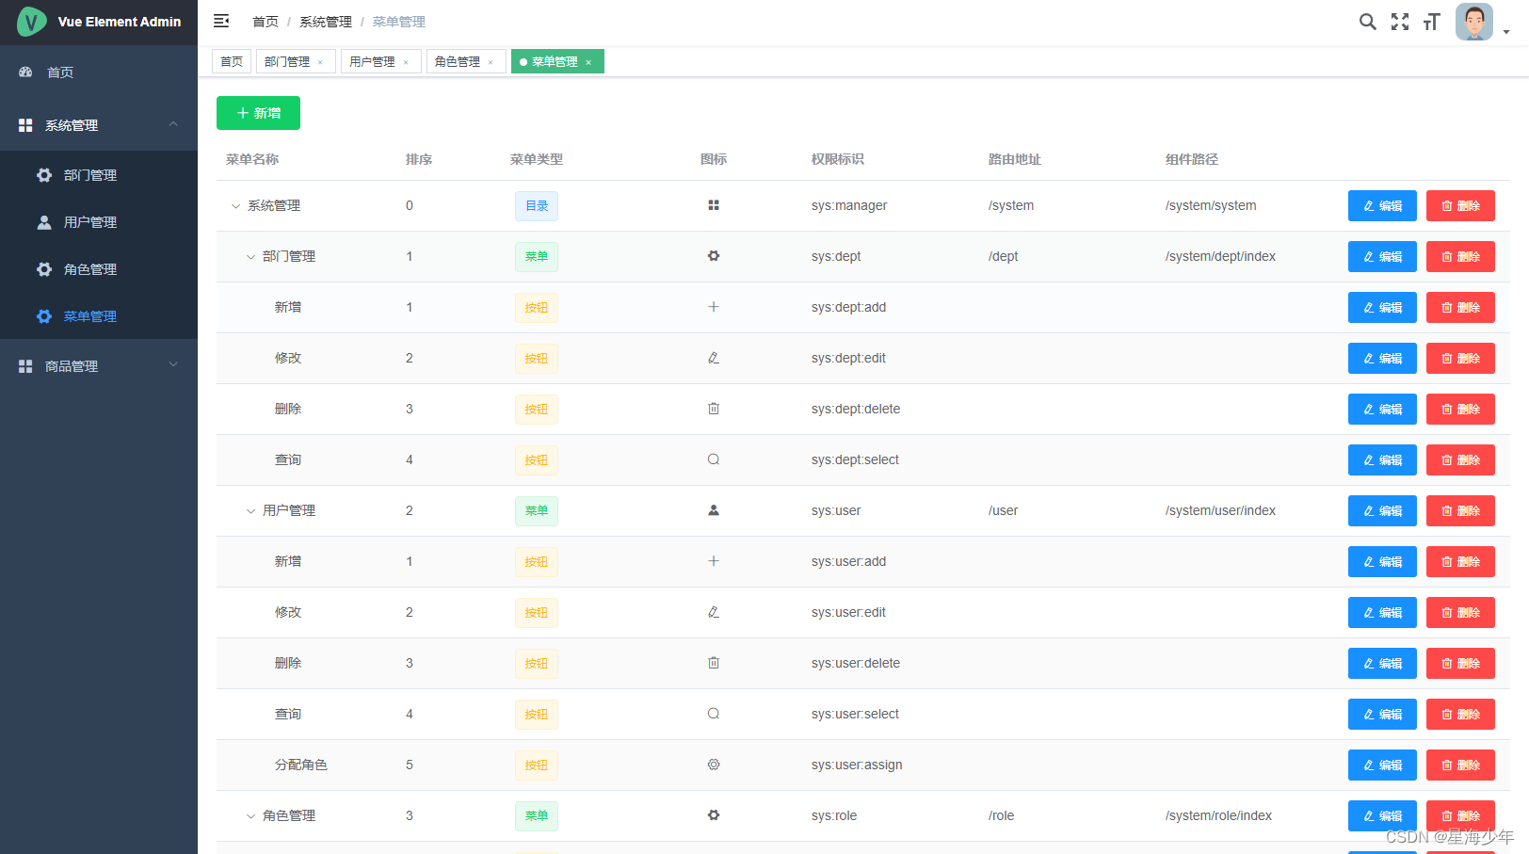Click 首页 in the breadcrumb
Screen dimensions: 1529x854
pos(266,22)
